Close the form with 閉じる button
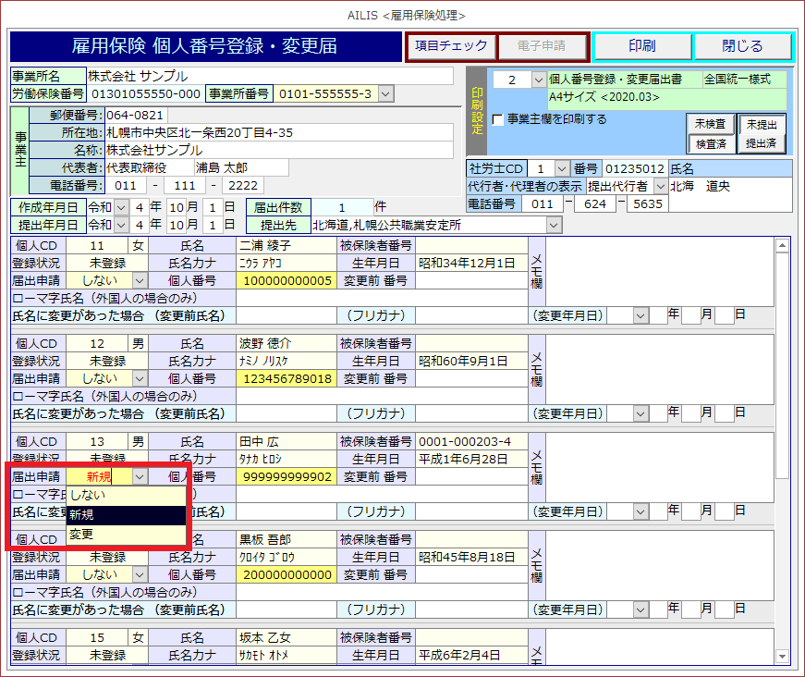Viewport: 805px width, 677px height. pos(742,46)
